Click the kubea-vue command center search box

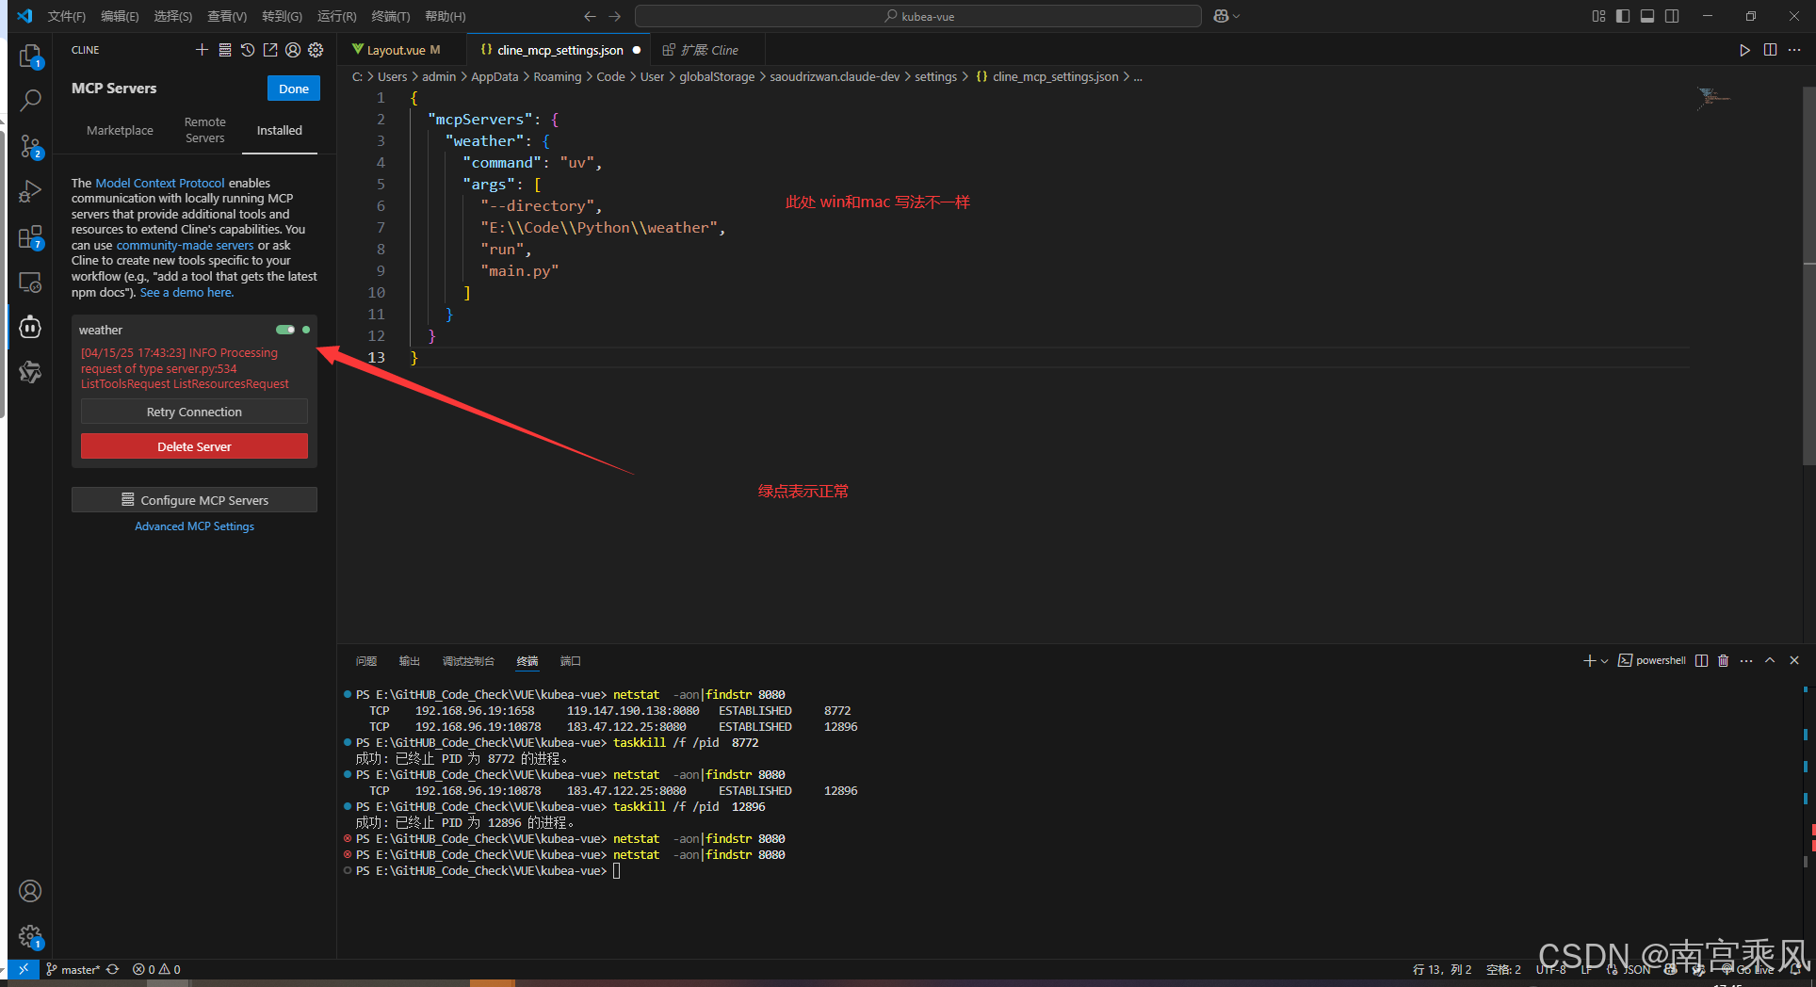(918, 16)
